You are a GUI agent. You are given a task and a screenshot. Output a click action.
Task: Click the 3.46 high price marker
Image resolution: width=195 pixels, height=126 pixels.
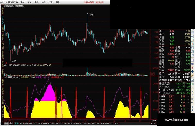91,15
